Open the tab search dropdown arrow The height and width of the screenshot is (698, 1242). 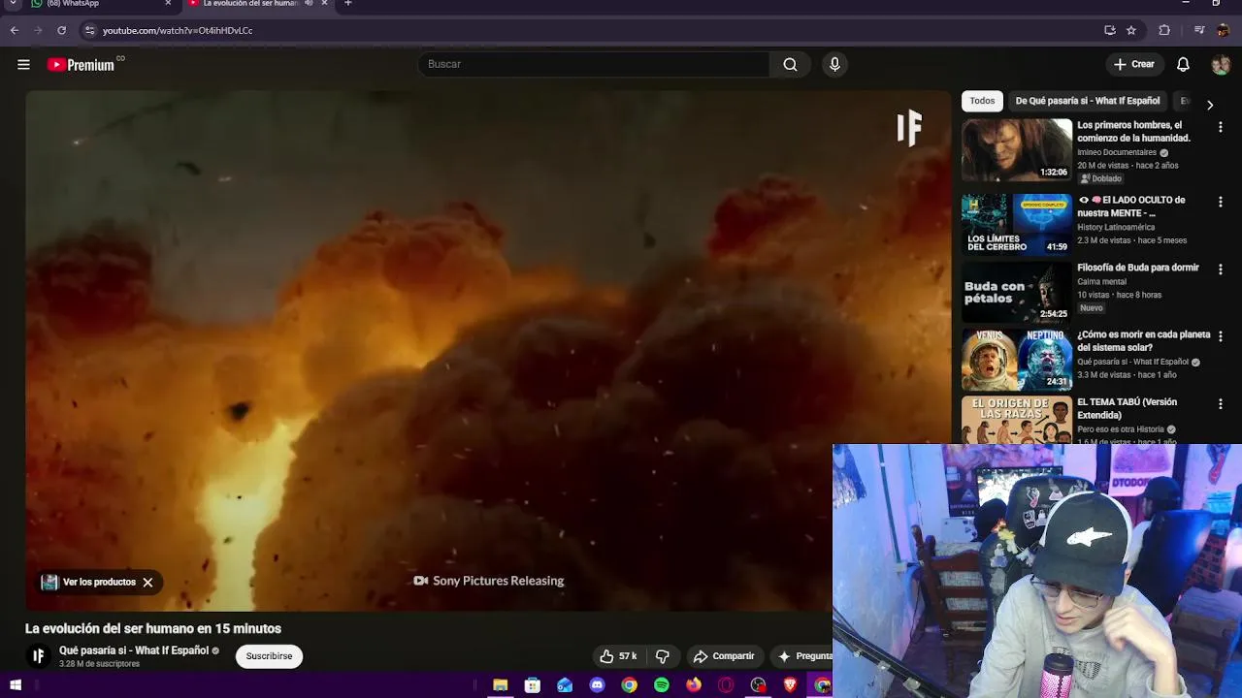click(15, 5)
